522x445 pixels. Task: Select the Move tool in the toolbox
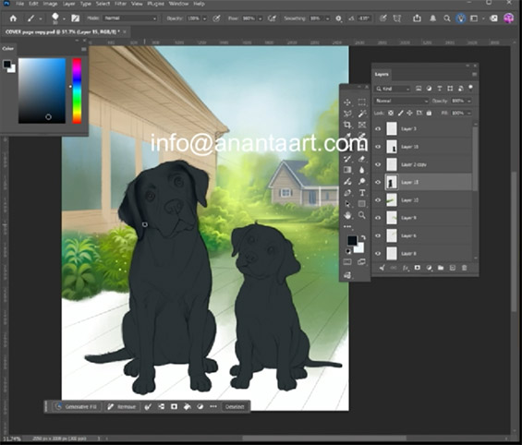[x=347, y=102]
